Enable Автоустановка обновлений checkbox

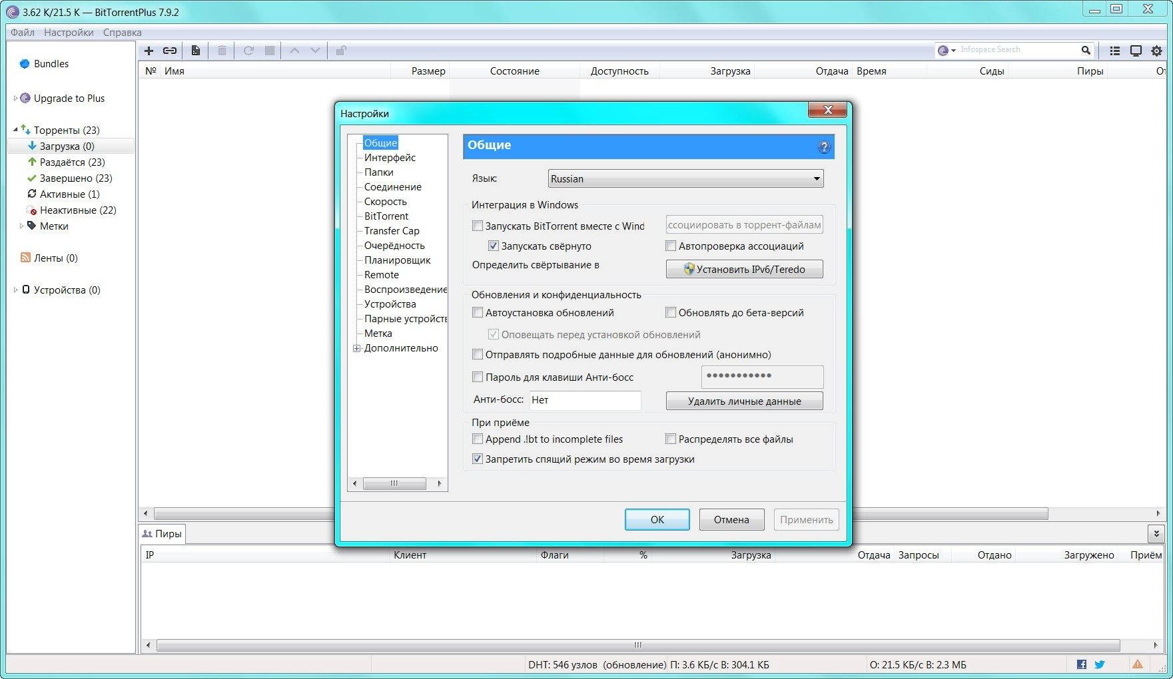[478, 313]
